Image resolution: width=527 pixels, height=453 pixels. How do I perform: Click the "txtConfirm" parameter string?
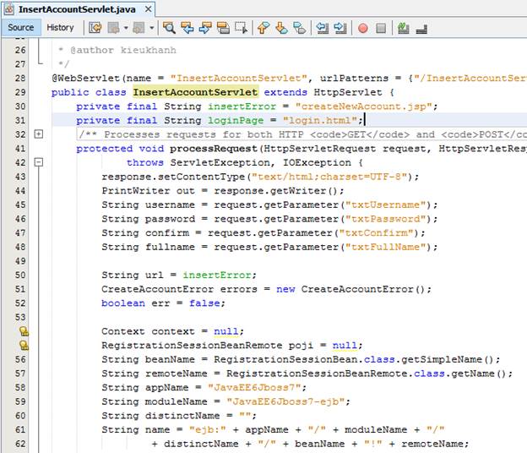coord(378,233)
